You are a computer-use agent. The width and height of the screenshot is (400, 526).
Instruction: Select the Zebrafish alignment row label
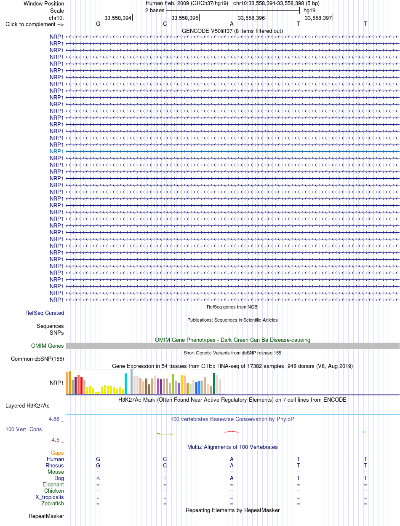tap(53, 504)
